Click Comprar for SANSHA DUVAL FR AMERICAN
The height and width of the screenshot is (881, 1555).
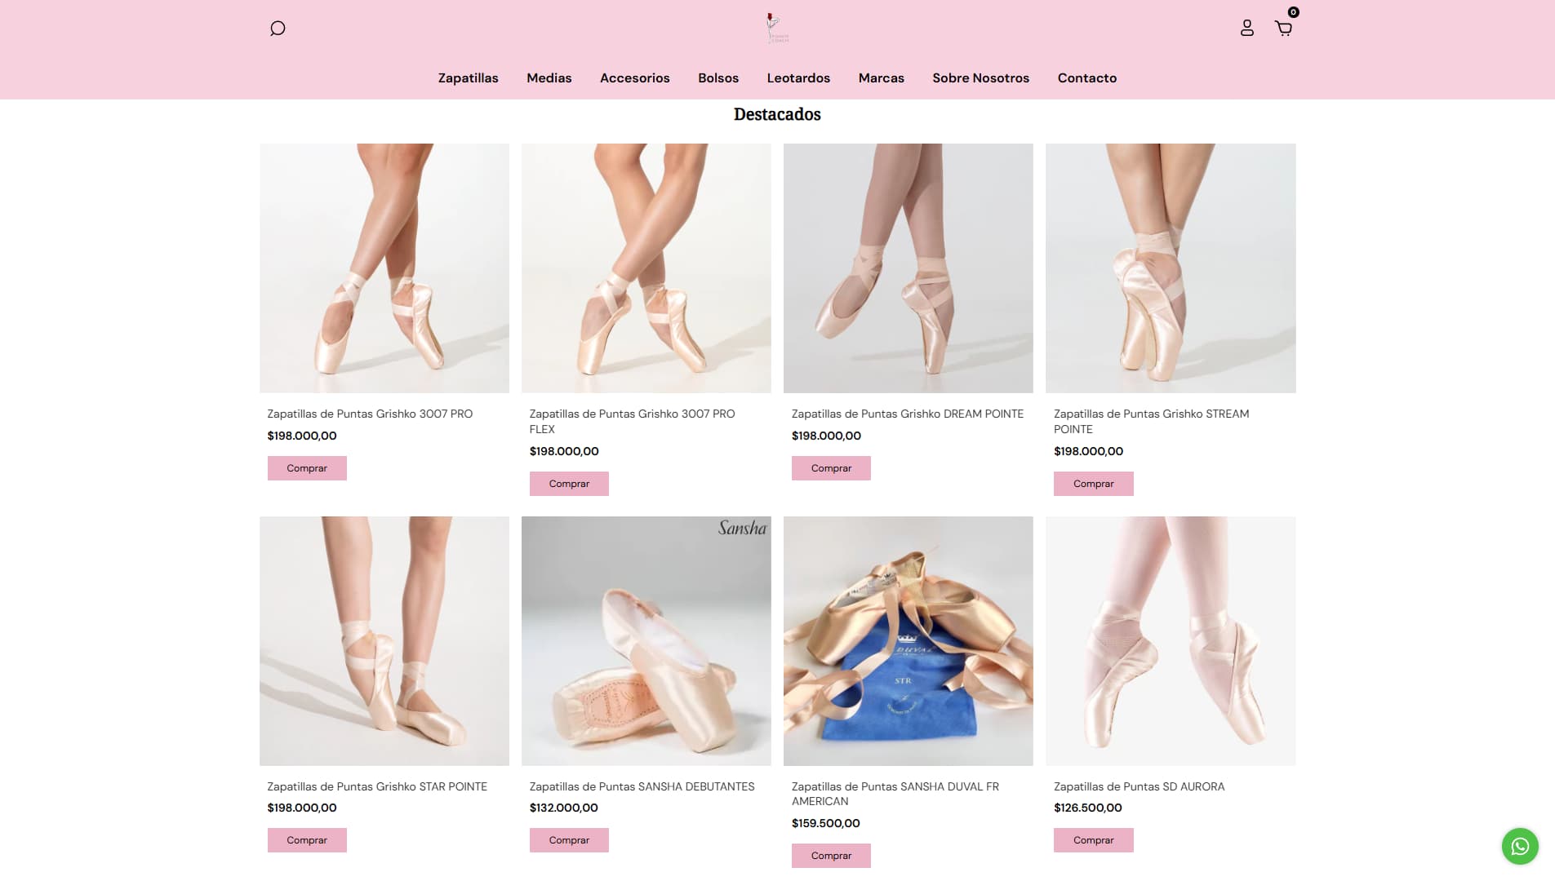[830, 856]
